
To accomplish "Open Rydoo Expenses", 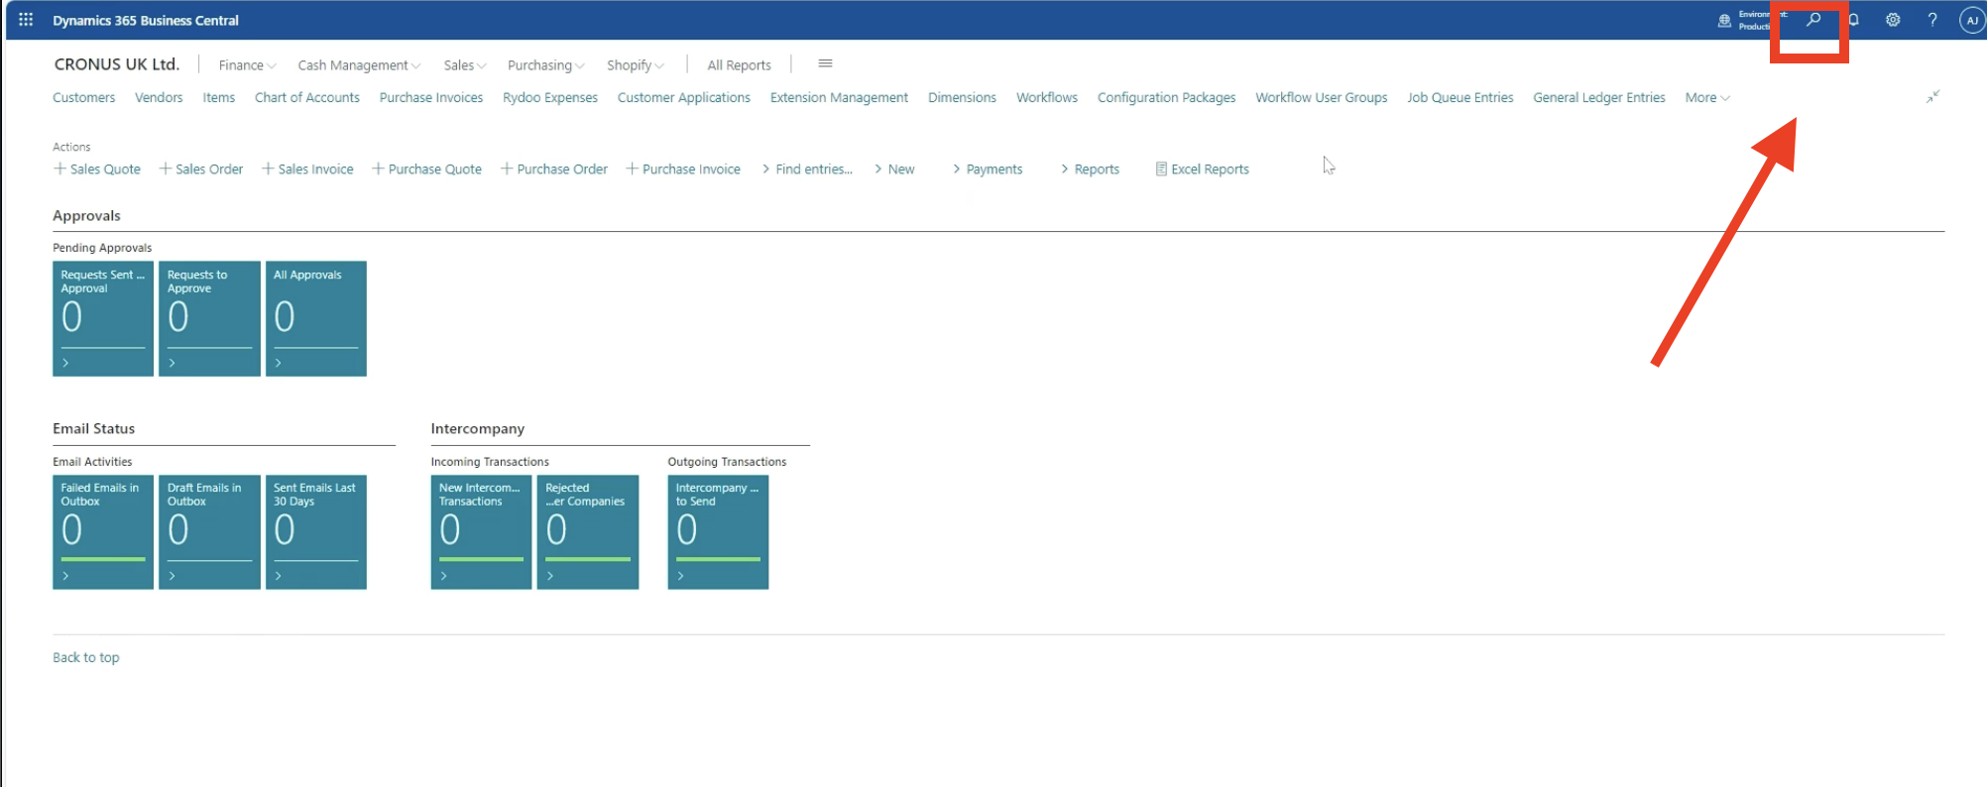I will (x=550, y=97).
